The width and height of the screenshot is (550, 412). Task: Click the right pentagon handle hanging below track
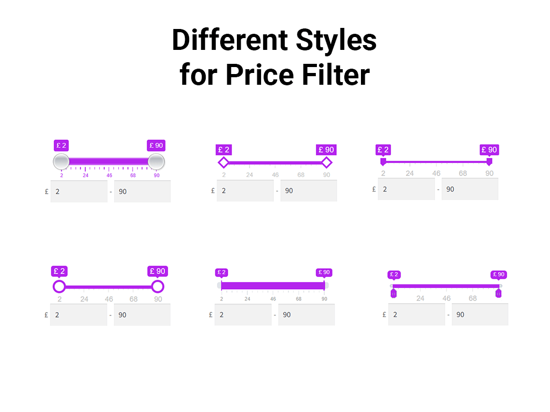498,293
